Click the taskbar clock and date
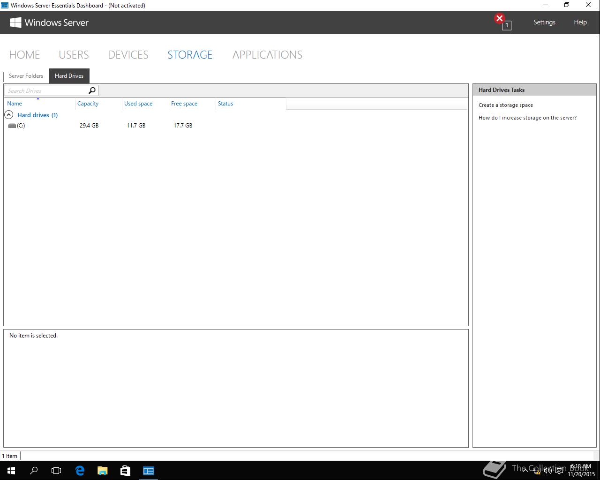Image resolution: width=600 pixels, height=480 pixels. tap(581, 471)
